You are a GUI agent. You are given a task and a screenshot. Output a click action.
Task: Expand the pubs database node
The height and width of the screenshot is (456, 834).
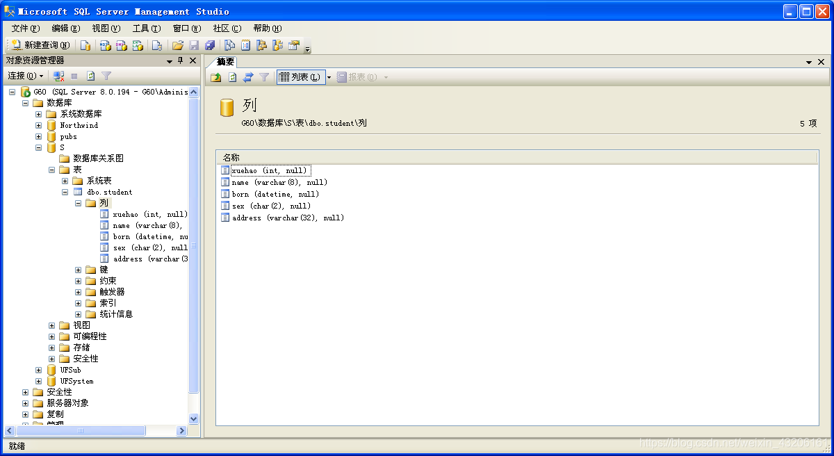[x=39, y=136]
